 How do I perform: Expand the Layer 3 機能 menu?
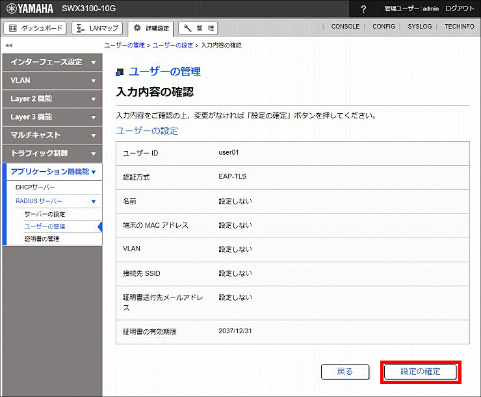52,117
